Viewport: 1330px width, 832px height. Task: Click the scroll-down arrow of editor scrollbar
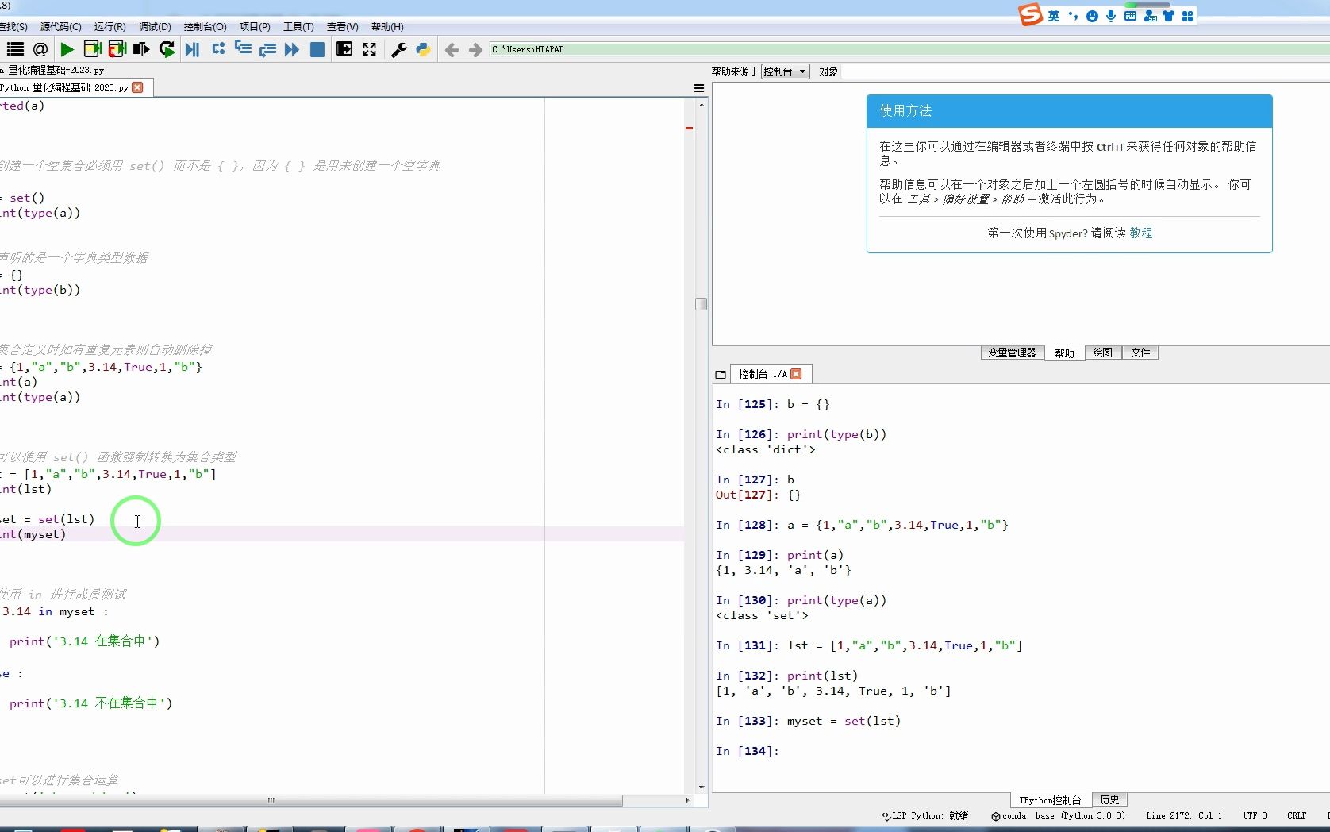point(701,788)
